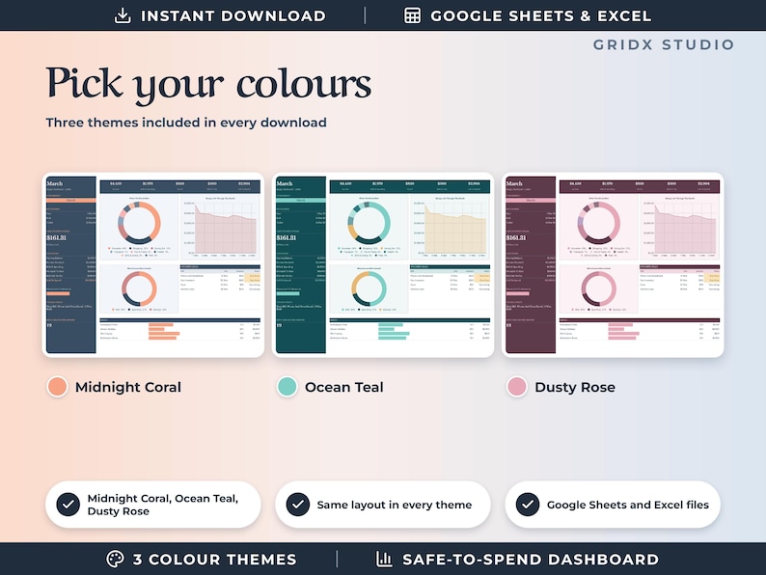Click the coral donut chart in Midnight Coral preview
Viewport: 766px width, 575px height.
coord(139,222)
